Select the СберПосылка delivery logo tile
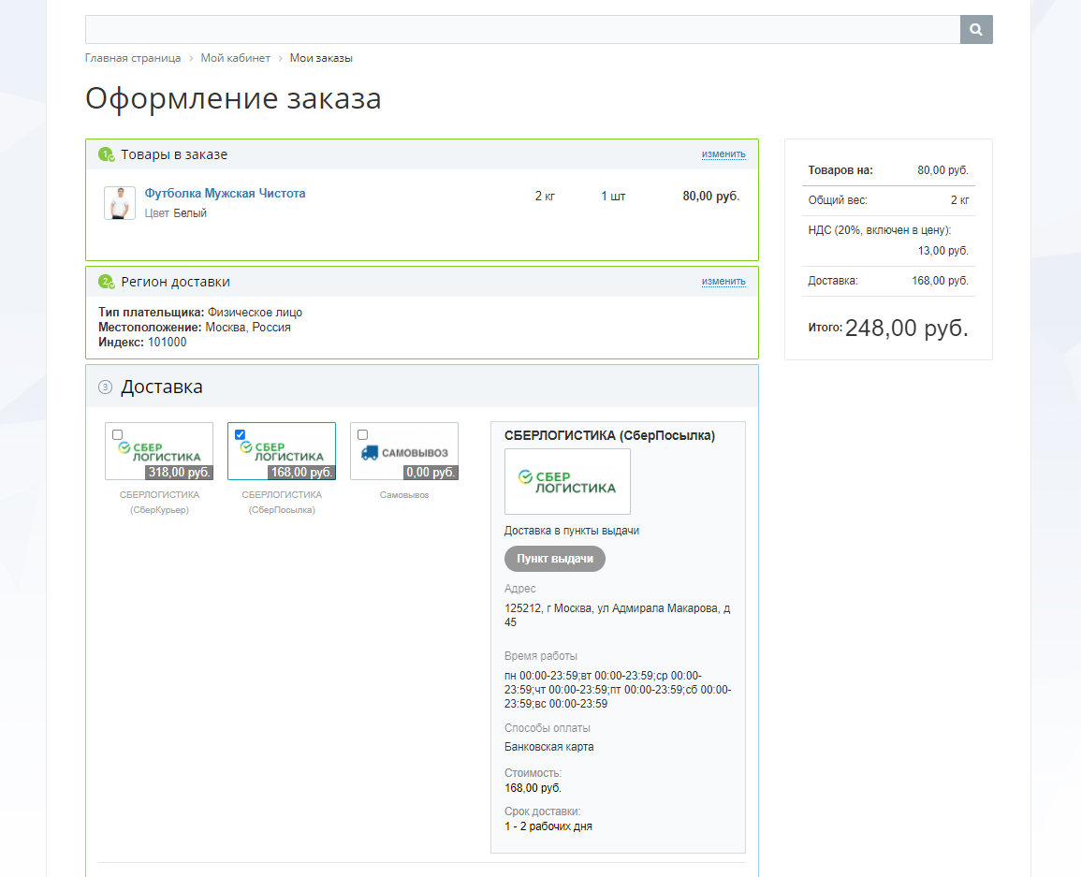This screenshot has height=877, width=1081. pyautogui.click(x=282, y=451)
